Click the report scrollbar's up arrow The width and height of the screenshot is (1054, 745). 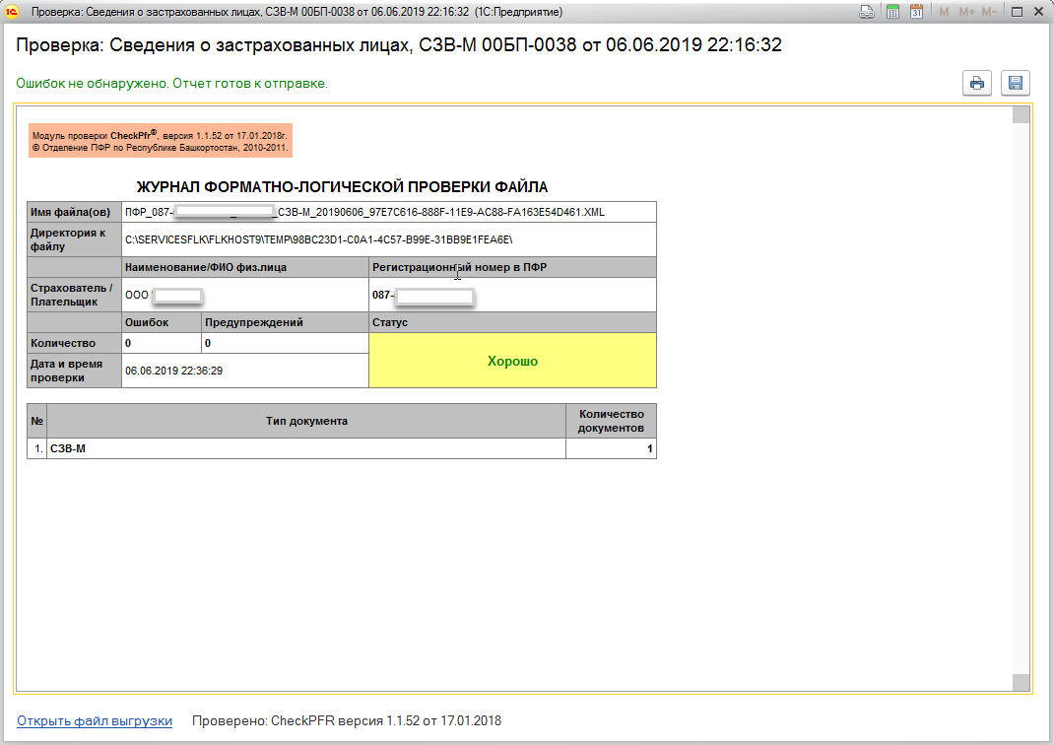(x=1021, y=114)
